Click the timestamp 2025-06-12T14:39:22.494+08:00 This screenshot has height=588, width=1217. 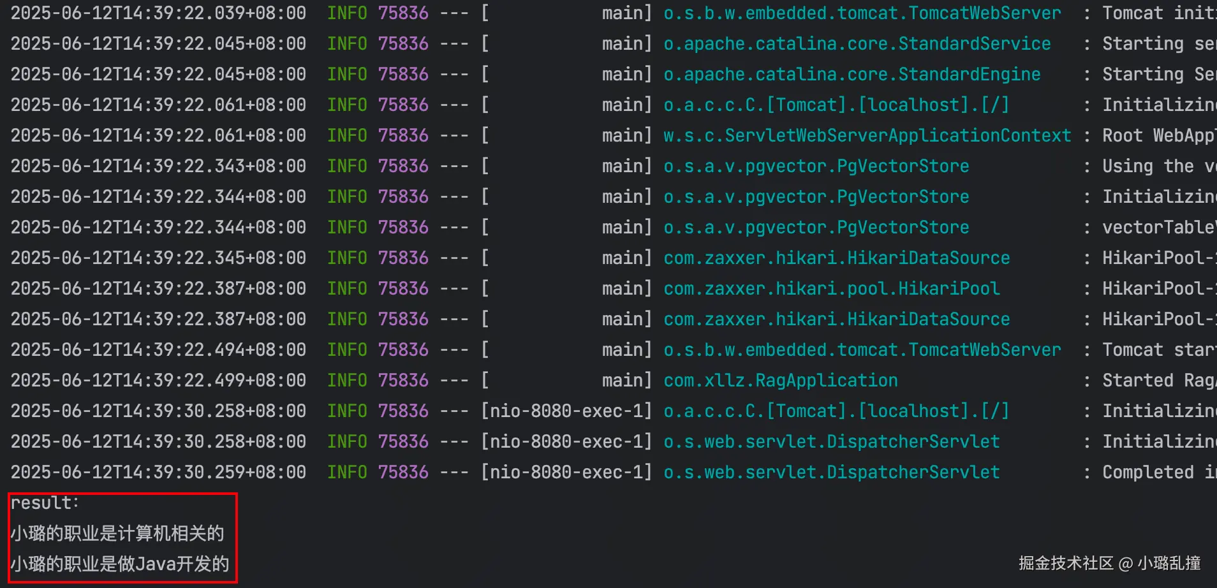coord(158,349)
